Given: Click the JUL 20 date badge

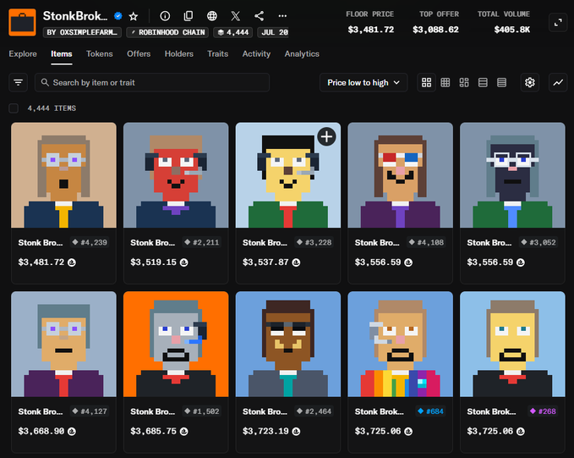Looking at the screenshot, I should [x=274, y=32].
